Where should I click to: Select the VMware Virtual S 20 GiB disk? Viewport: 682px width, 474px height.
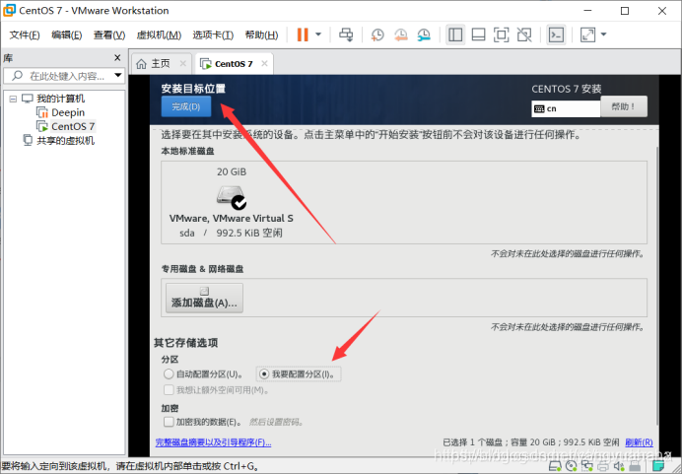[x=231, y=202]
